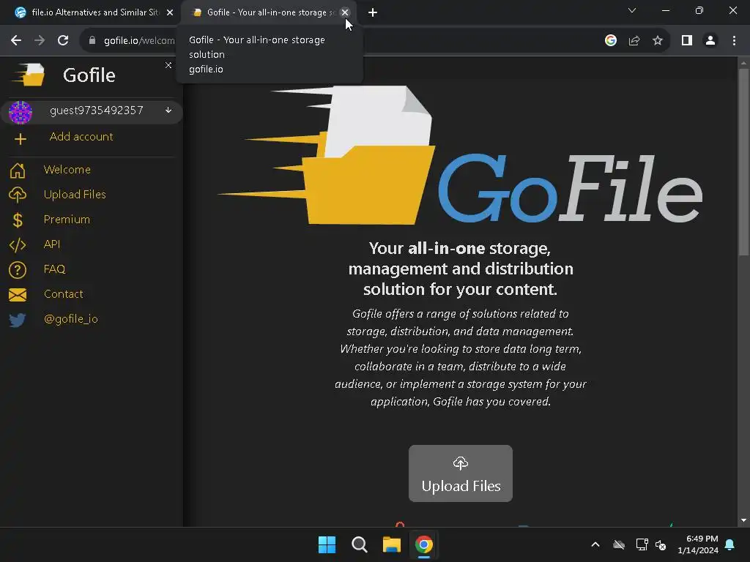This screenshot has height=562, width=750.
Task: Bookmark this page with the star icon
Action: 658,41
